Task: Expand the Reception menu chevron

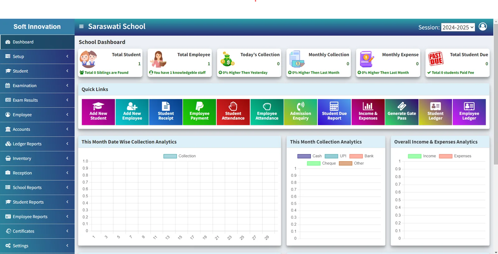Action: (x=67, y=173)
